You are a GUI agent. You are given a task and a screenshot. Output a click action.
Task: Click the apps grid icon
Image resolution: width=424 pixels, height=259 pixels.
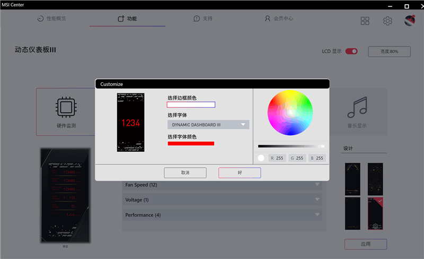point(365,21)
